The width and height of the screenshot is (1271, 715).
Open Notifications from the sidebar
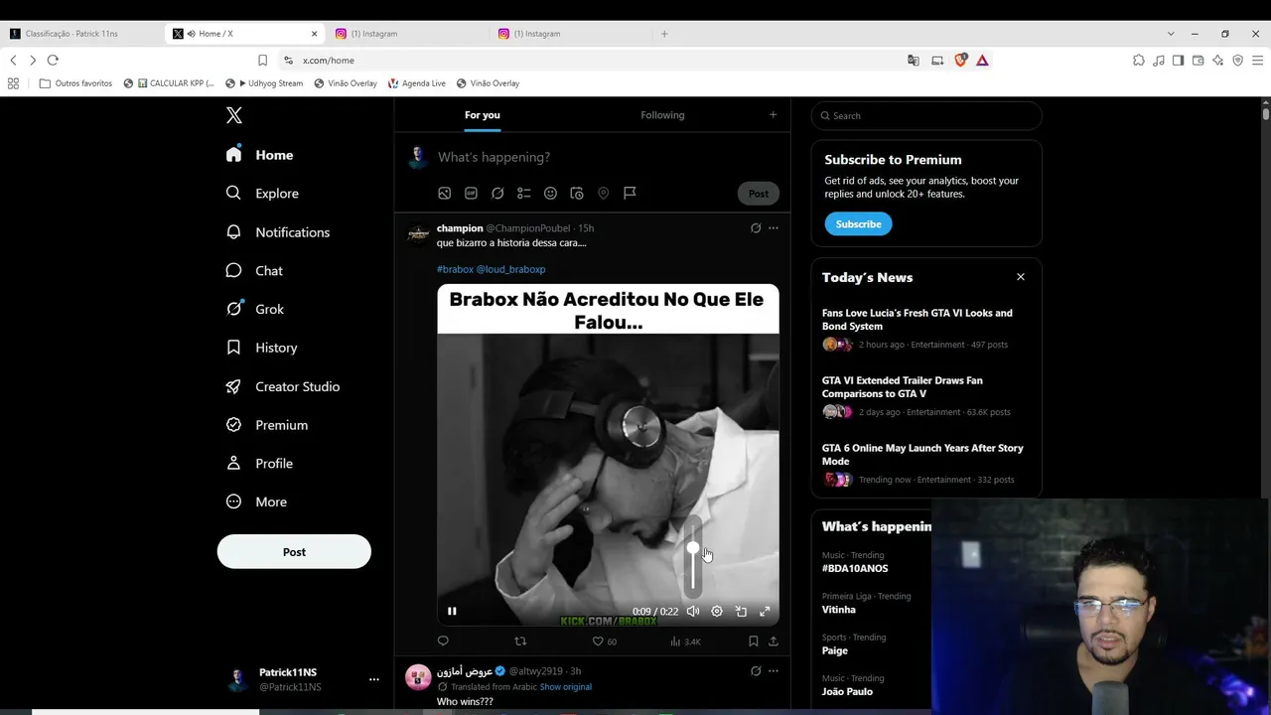(277, 232)
